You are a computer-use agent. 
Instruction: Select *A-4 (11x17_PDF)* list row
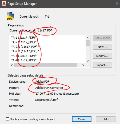coord(24,60)
